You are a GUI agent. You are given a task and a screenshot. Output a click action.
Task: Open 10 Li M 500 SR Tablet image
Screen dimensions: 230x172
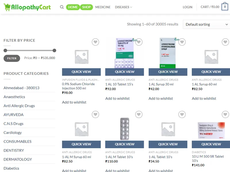coord(211,130)
